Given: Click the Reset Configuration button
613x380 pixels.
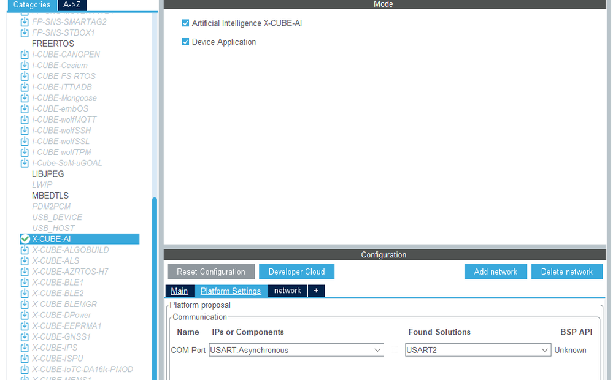Looking at the screenshot, I should (x=211, y=272).
